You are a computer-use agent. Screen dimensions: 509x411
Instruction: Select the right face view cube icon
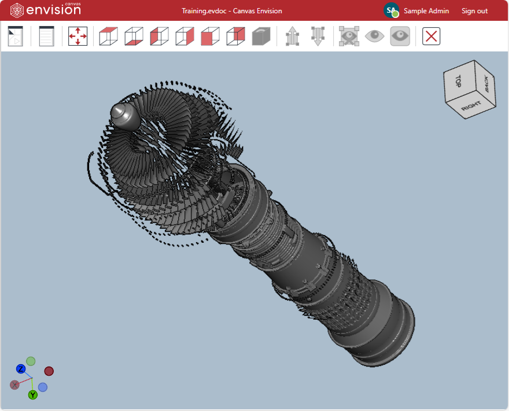(x=185, y=36)
